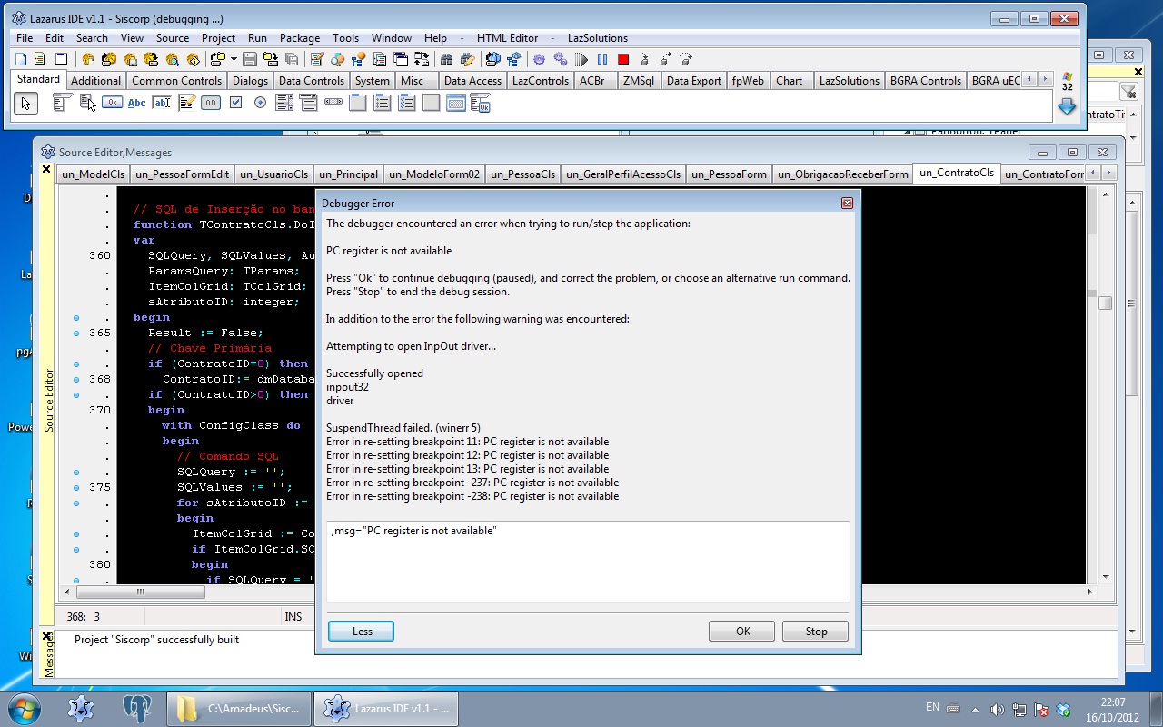Switch to Data Access palette tab
The width and height of the screenshot is (1163, 727).
tap(472, 80)
